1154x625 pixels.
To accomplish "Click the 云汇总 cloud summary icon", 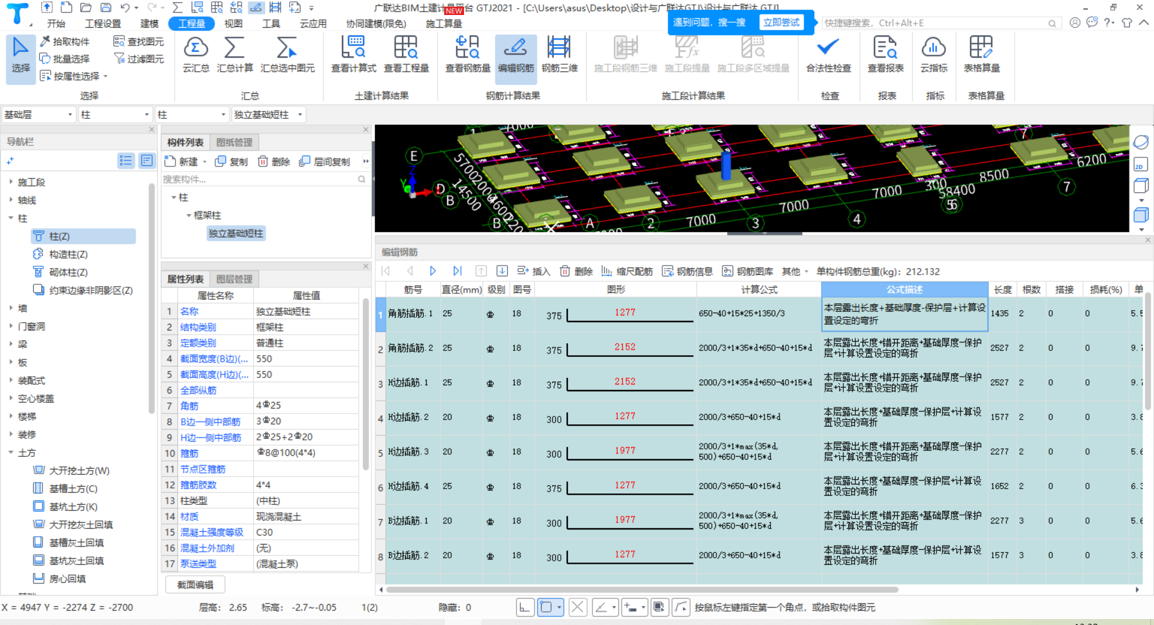I will tap(195, 54).
